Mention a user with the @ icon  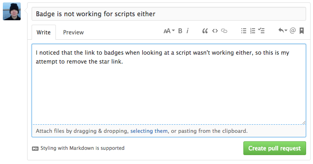click(x=293, y=31)
